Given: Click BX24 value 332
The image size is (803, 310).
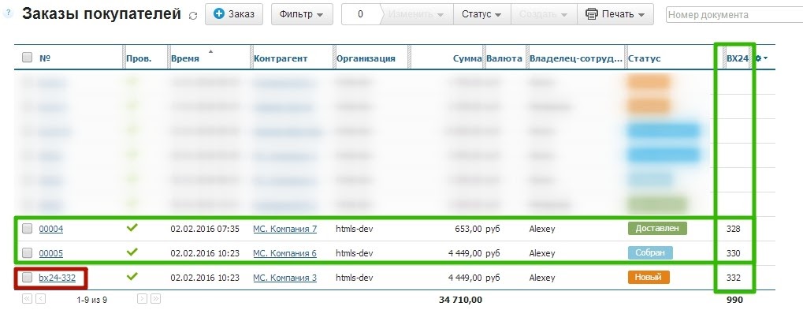Looking at the screenshot, I should click(x=734, y=278).
